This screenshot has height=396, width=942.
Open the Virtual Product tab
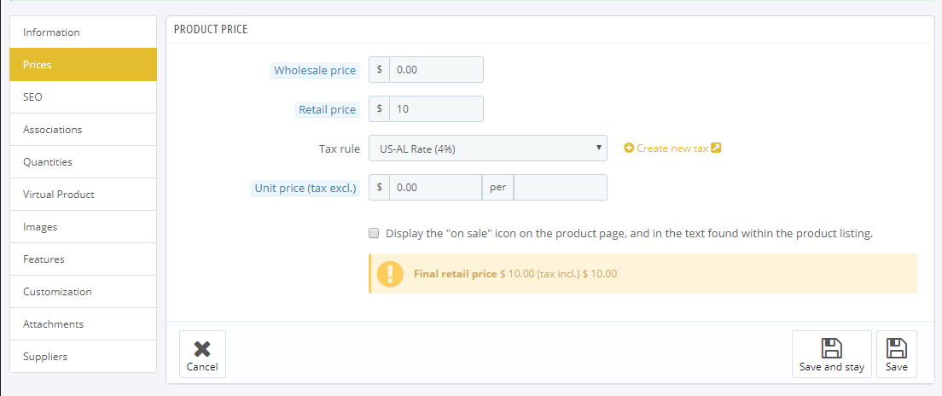[x=83, y=194]
